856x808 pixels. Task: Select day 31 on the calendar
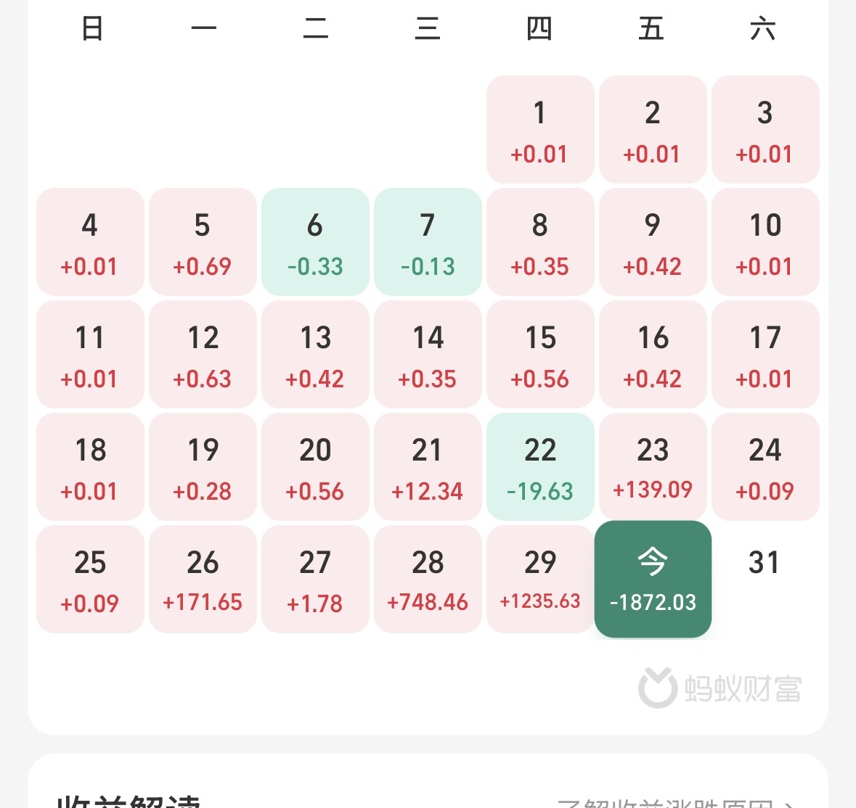click(765, 564)
